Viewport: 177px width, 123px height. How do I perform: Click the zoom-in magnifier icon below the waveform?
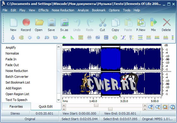tap(150, 107)
